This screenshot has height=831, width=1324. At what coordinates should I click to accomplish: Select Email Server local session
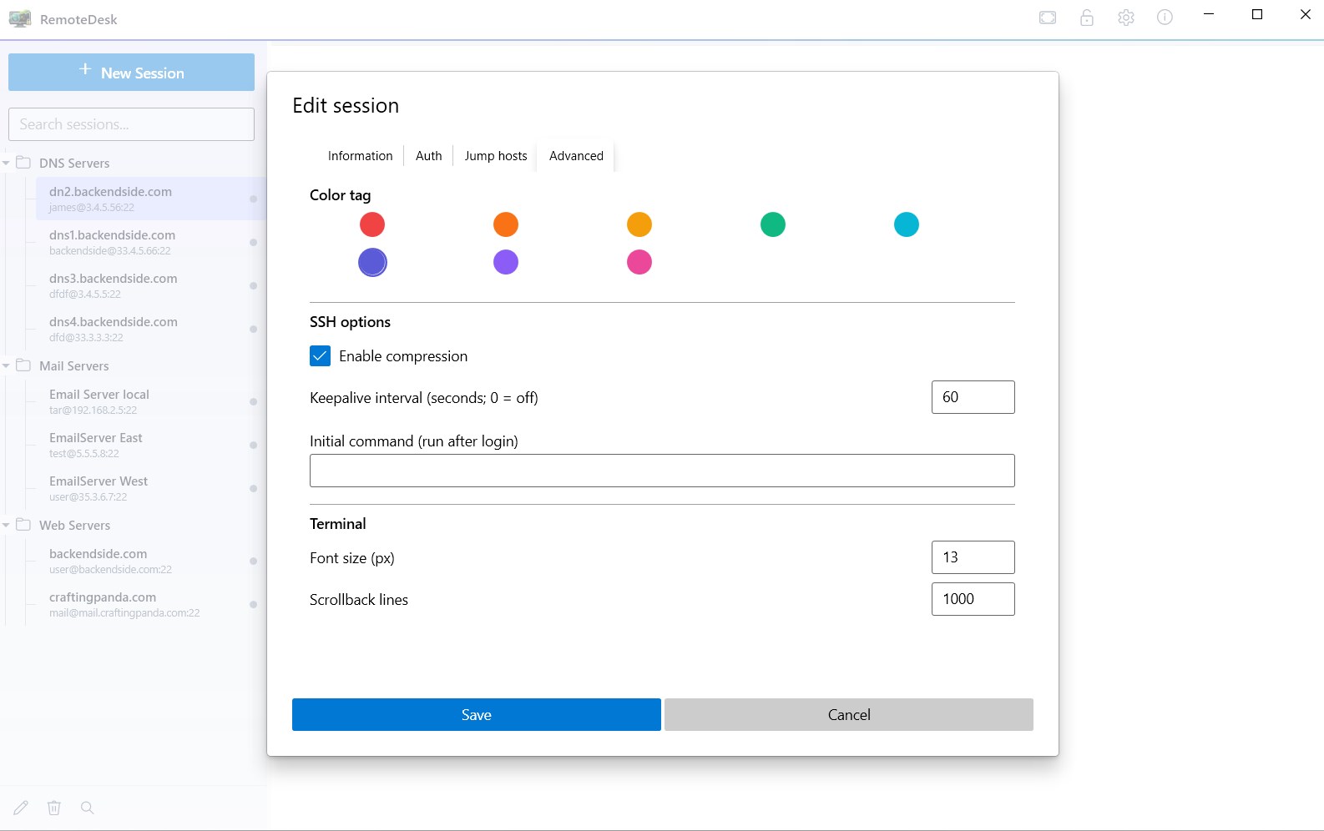tap(150, 401)
